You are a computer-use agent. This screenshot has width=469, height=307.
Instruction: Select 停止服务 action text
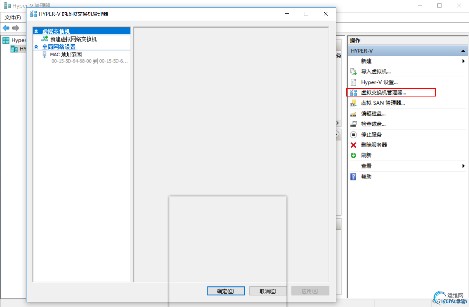coord(371,135)
